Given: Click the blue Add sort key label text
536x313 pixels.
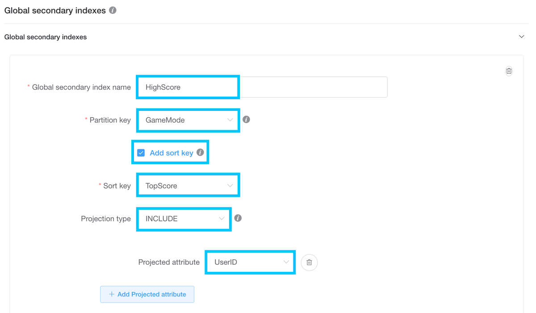Looking at the screenshot, I should 172,152.
